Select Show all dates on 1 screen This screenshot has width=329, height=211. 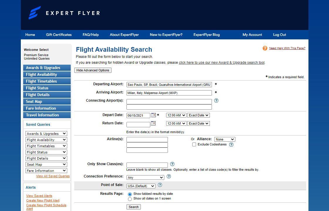click(x=130, y=199)
